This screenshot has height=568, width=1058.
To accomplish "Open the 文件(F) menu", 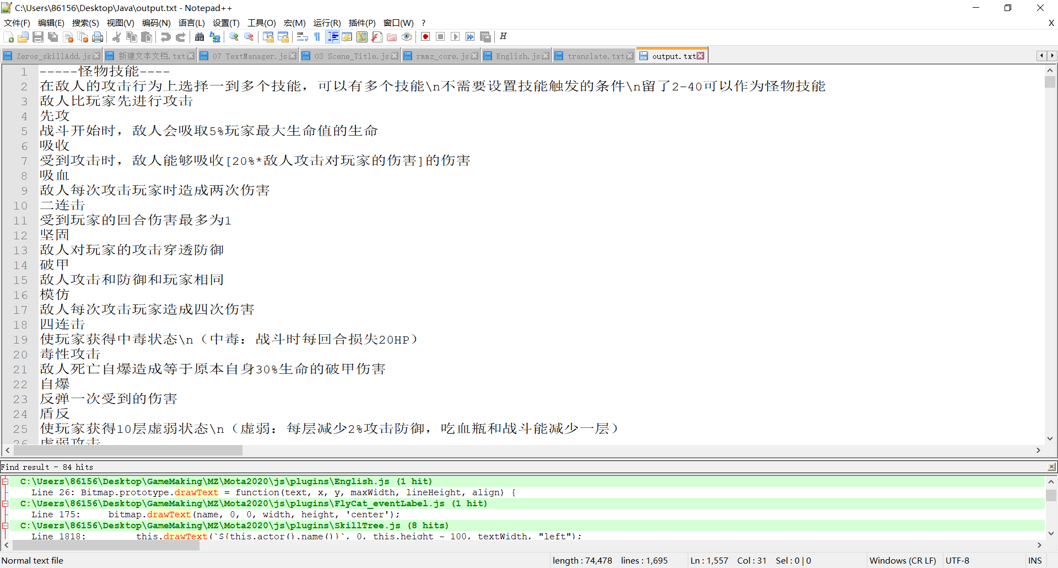I will [x=17, y=23].
